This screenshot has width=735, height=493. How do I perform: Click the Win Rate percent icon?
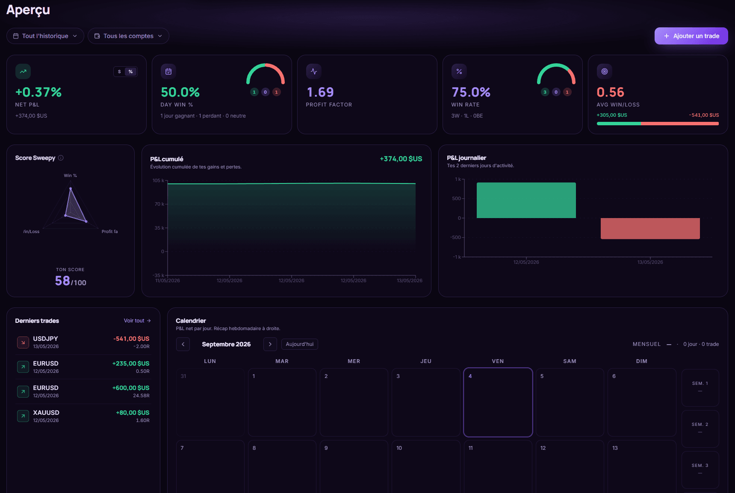[x=459, y=71]
